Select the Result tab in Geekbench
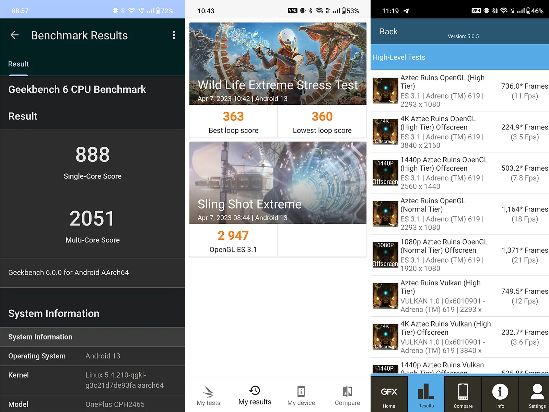Image resolution: width=549 pixels, height=412 pixels. coord(19,64)
